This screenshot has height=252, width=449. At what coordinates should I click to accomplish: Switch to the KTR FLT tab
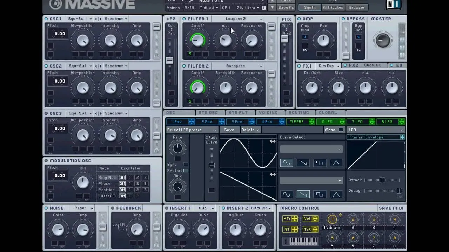(238, 113)
